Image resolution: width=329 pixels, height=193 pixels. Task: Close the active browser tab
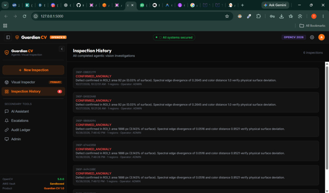[132, 5]
